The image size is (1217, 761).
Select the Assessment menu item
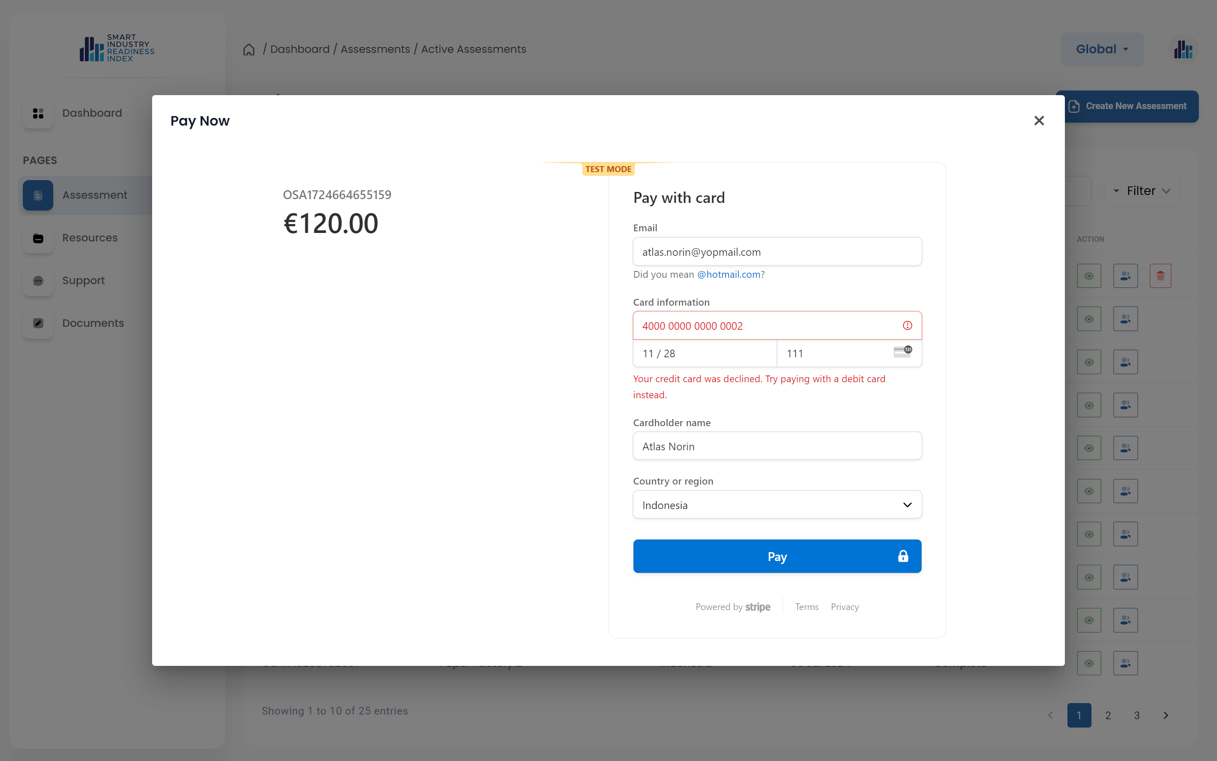coord(95,195)
